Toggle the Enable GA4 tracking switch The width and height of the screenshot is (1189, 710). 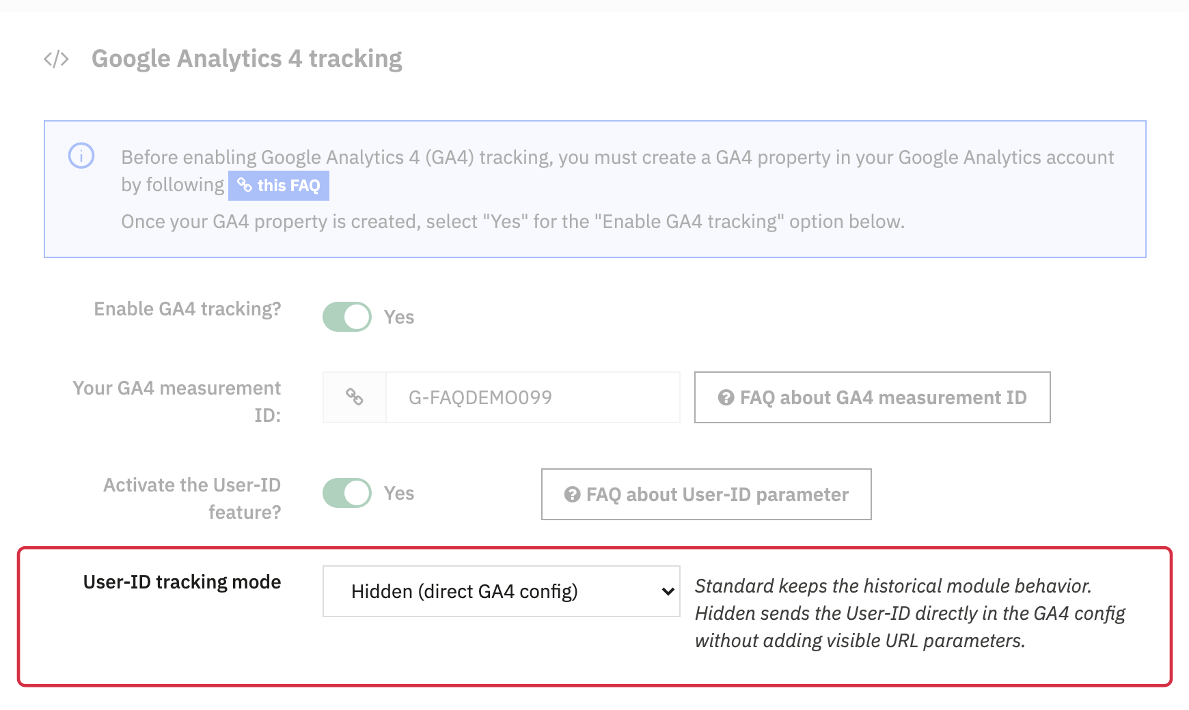point(347,317)
